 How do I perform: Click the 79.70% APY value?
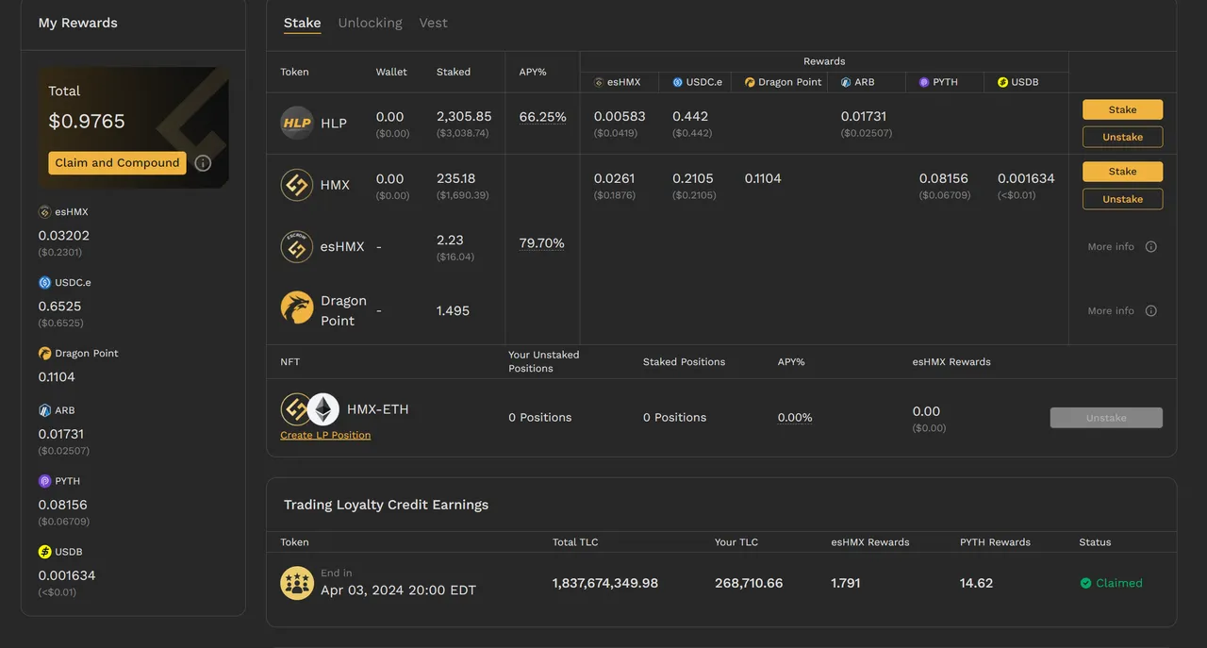click(542, 243)
